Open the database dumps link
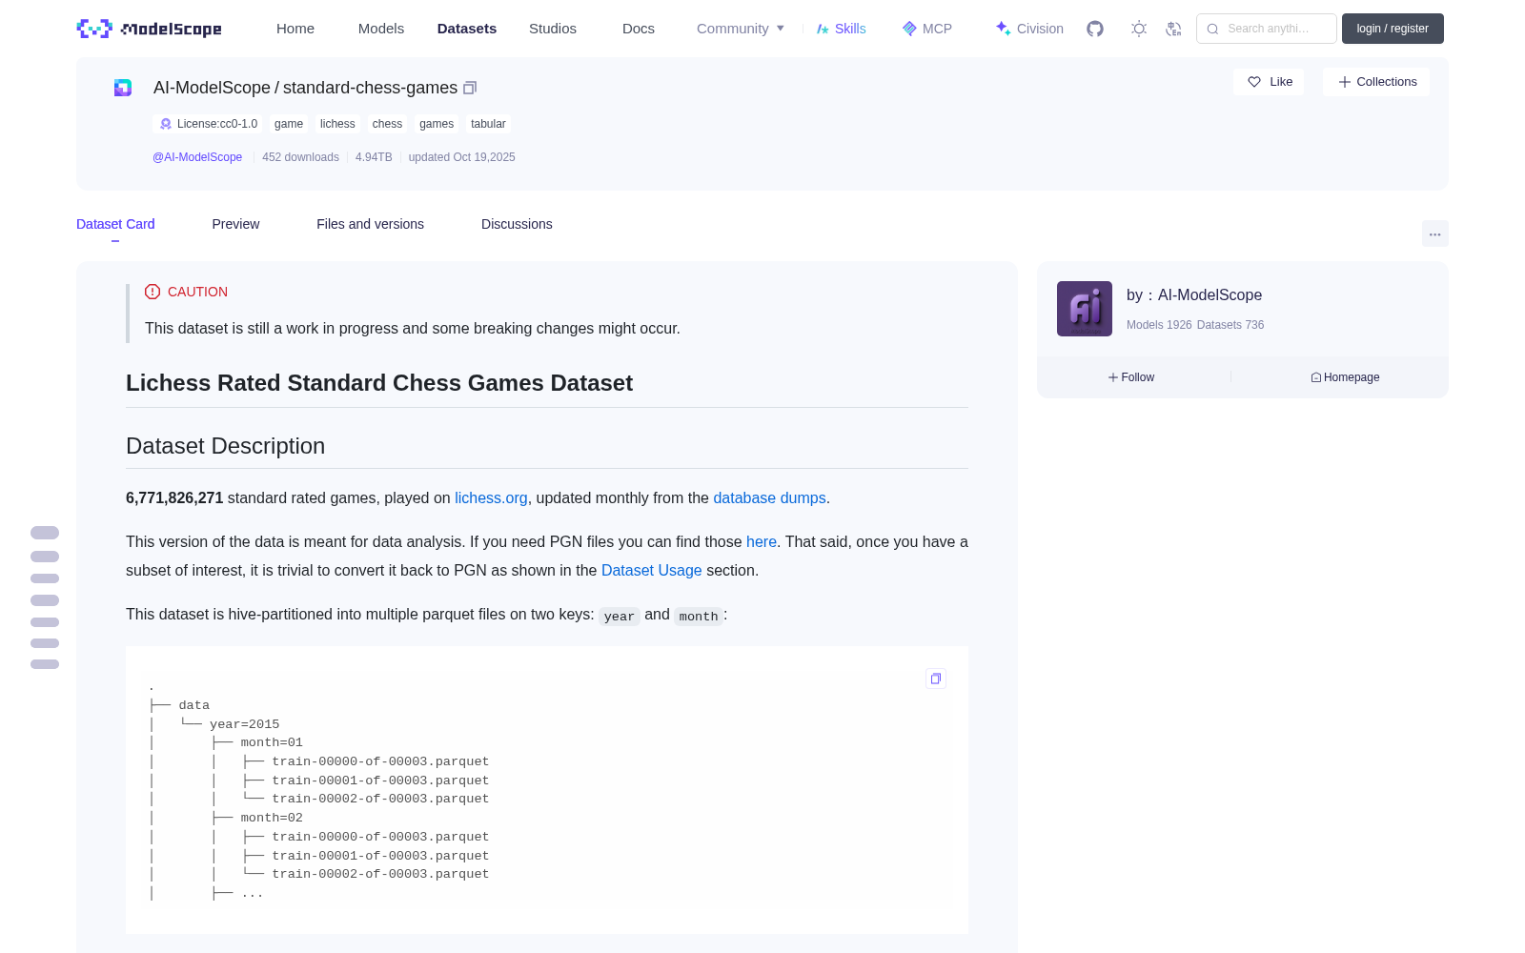The image size is (1525, 953). point(769,498)
